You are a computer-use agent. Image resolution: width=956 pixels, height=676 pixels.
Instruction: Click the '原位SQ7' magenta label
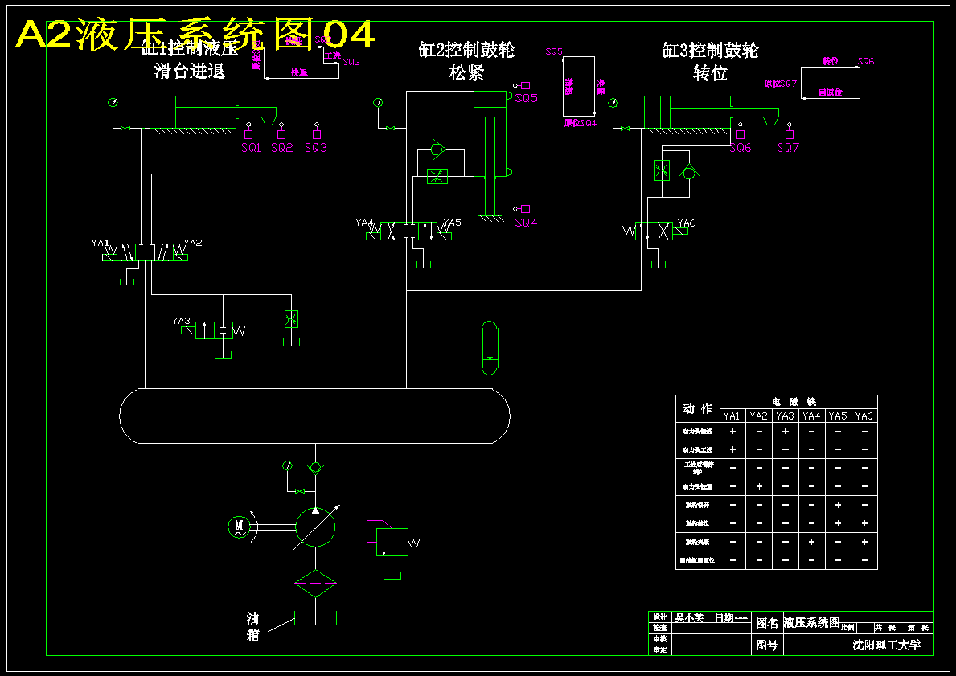781,84
